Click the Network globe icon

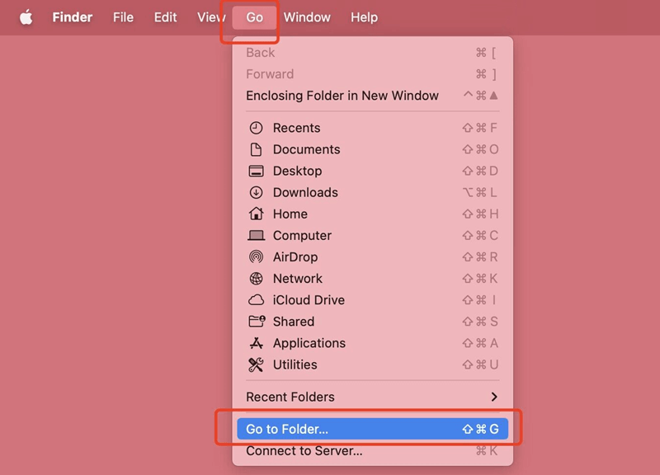coord(257,278)
